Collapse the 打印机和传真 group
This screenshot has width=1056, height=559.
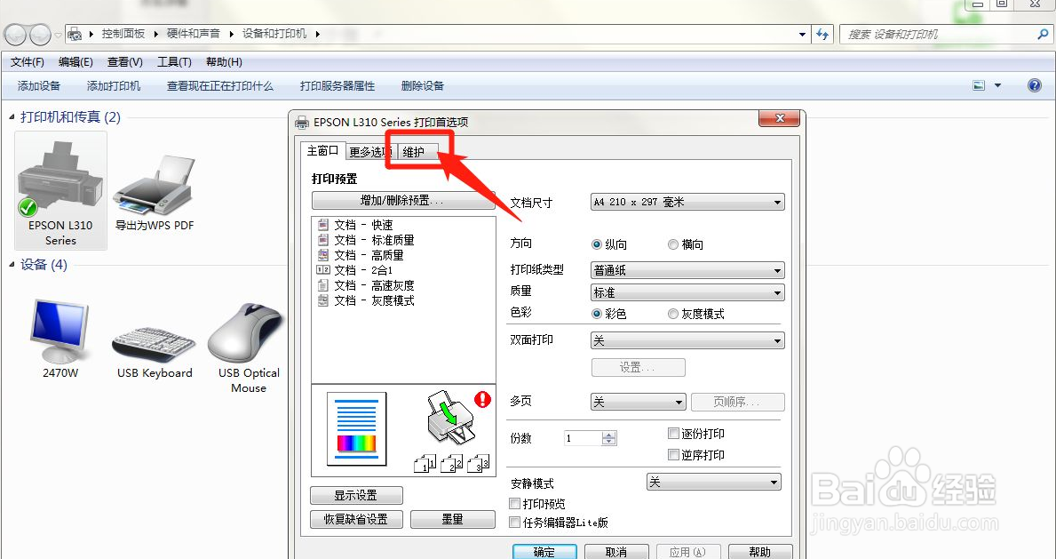[12, 117]
